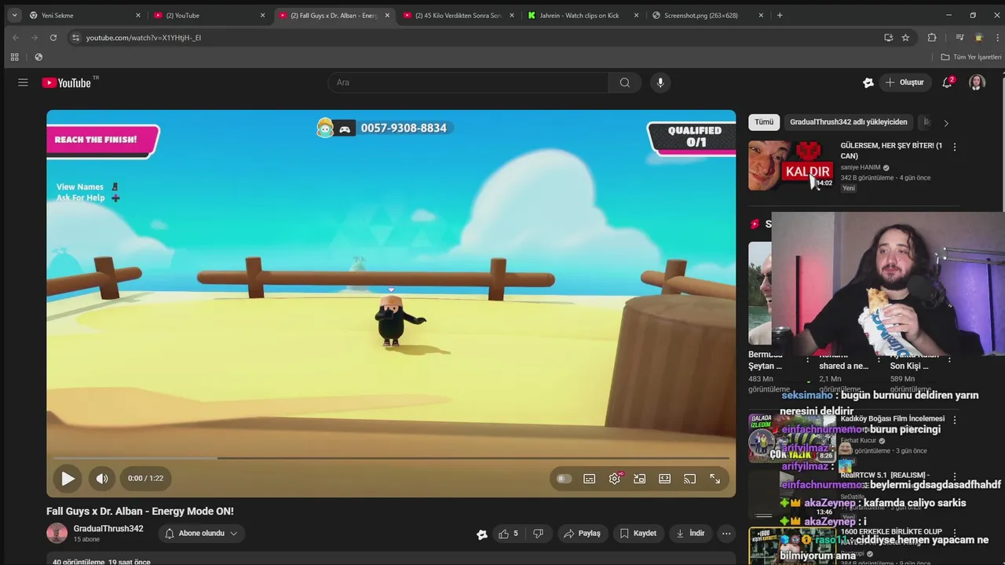Show more filter chips with the right arrow
The width and height of the screenshot is (1005, 565).
pos(946,123)
